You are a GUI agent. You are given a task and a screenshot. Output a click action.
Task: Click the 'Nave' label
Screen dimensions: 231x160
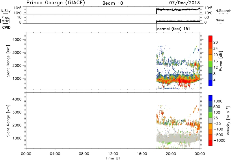(x=220, y=20)
